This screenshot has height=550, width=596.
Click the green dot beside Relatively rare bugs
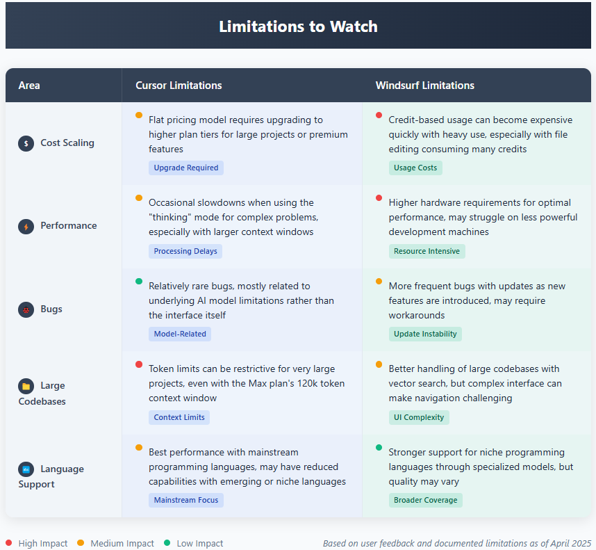(139, 281)
